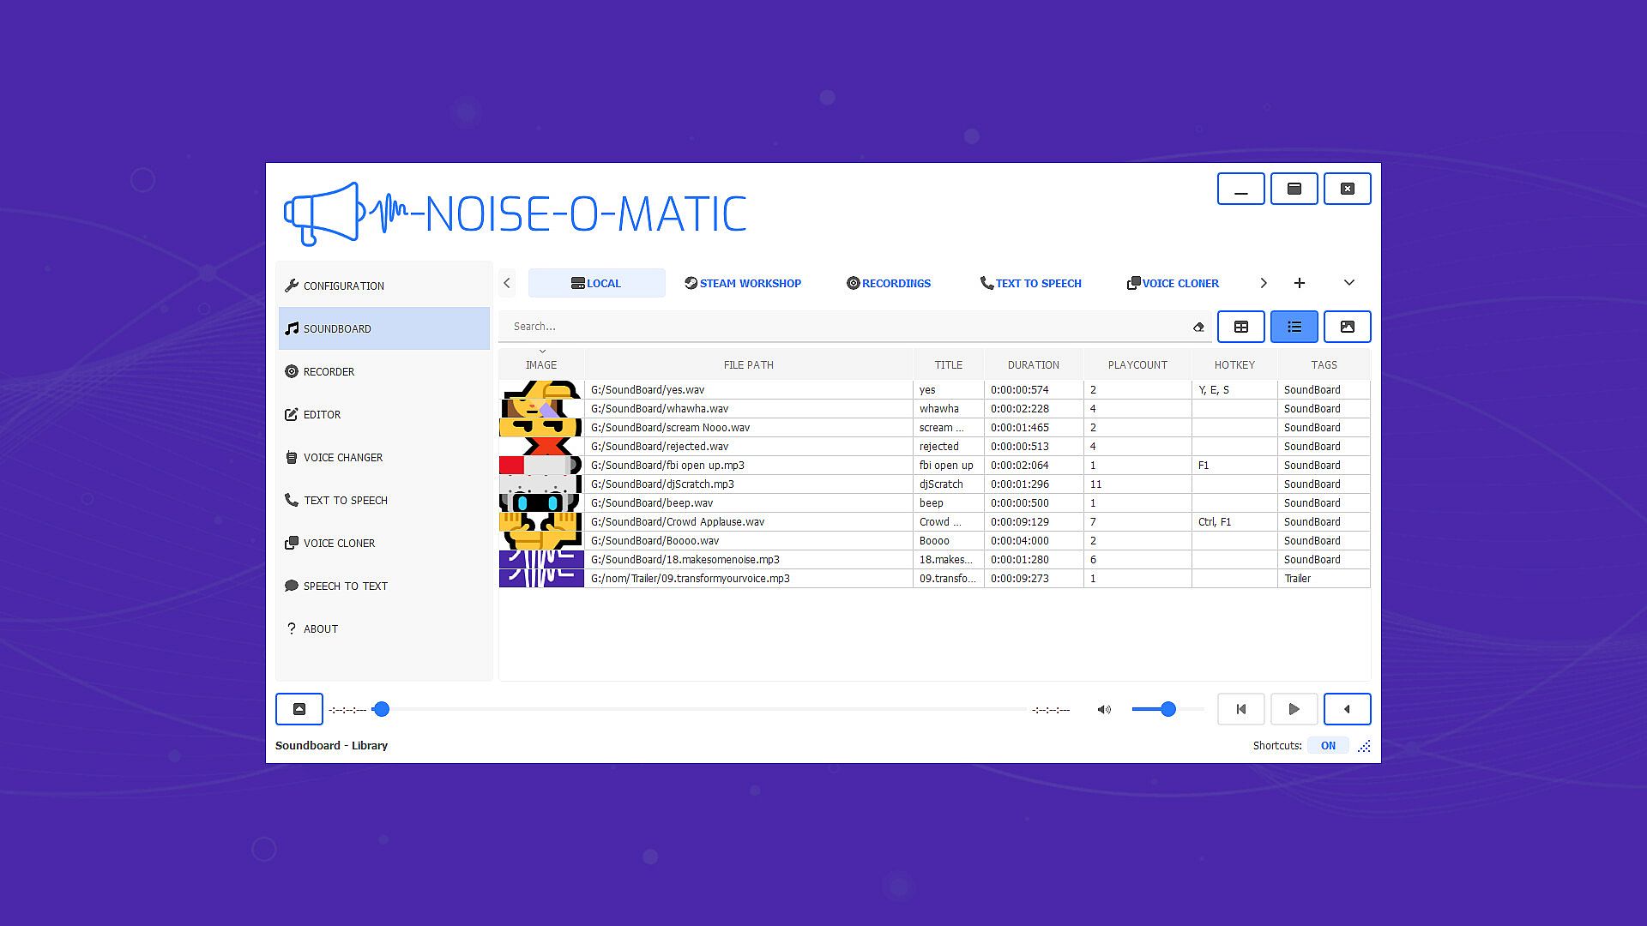Switch to grid table view
1647x926 pixels.
point(1240,327)
